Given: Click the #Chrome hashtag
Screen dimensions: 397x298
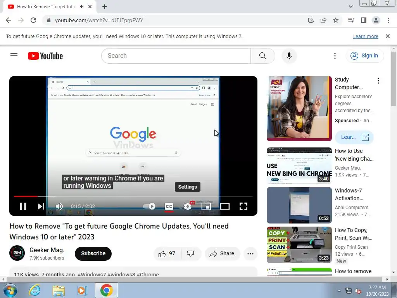Looking at the screenshot, I should point(148,274).
